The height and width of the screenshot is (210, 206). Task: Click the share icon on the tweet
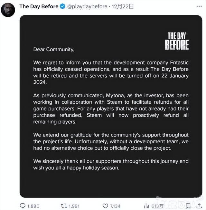(x=198, y=205)
